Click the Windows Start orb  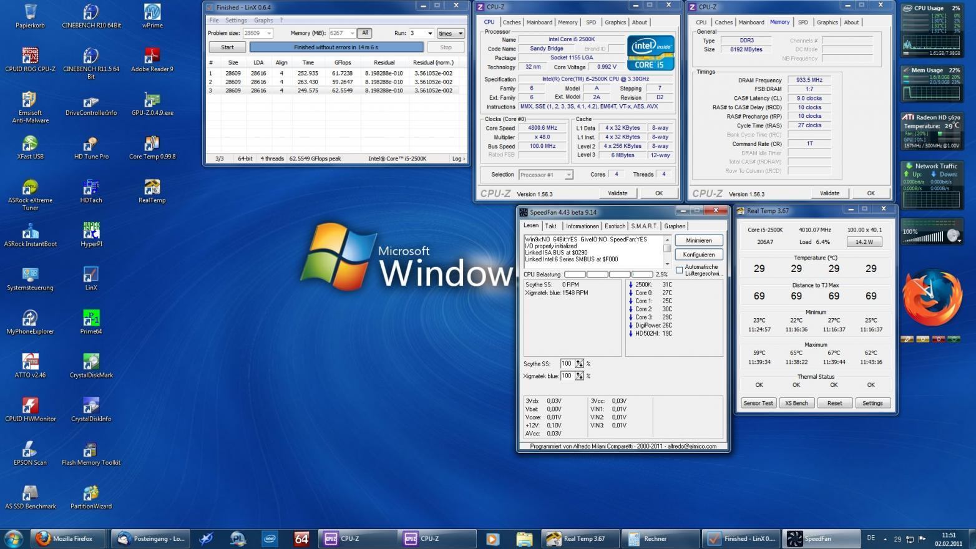pos(14,538)
